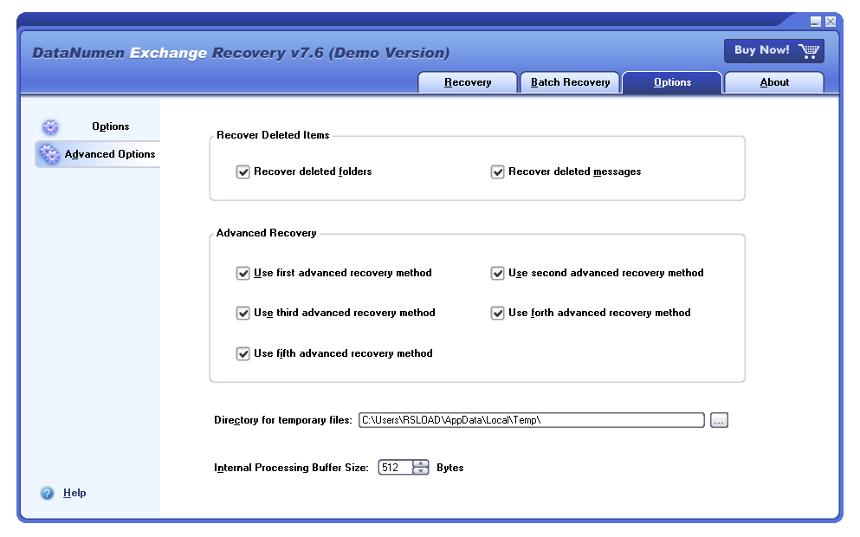The height and width of the screenshot is (537, 860).
Task: Click the Options gear icon in sidebar
Action: pos(50,127)
